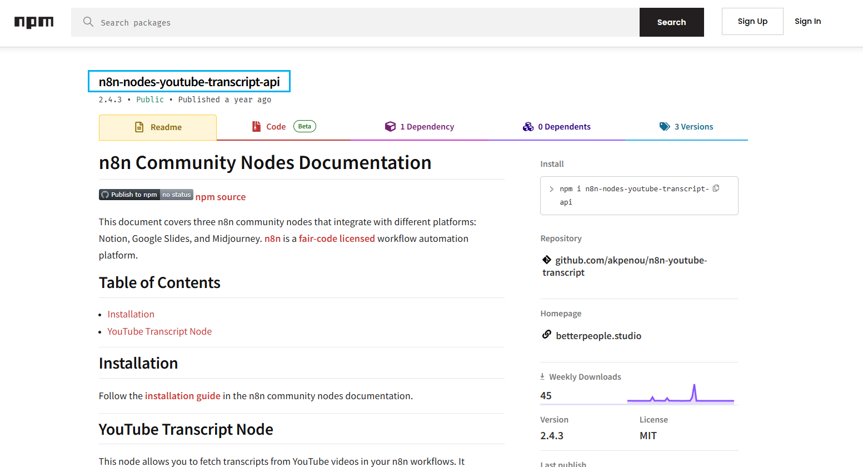This screenshot has width=863, height=467.
Task: Click the git repository diamond icon
Action: tap(547, 260)
